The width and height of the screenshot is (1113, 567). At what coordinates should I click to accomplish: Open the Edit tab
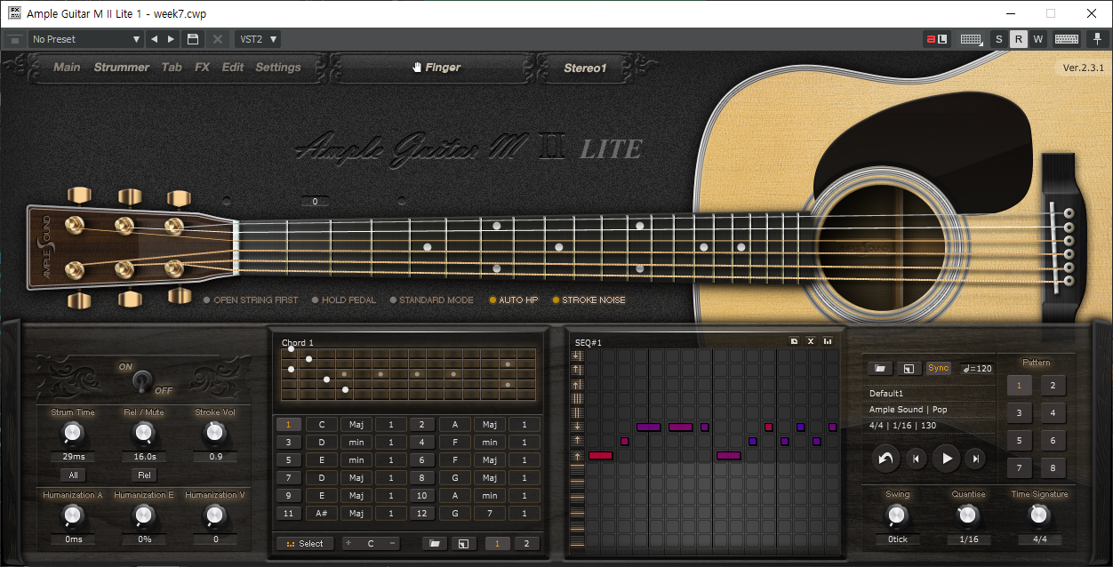point(233,68)
